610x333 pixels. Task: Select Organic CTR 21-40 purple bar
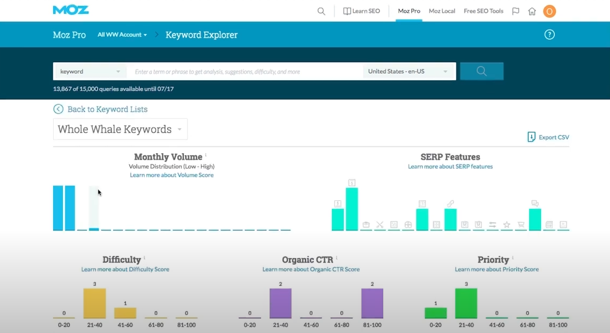click(x=280, y=303)
